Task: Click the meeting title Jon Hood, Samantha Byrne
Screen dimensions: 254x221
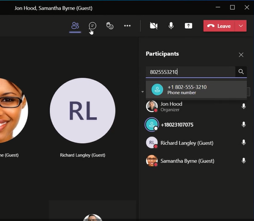Action: (54, 8)
